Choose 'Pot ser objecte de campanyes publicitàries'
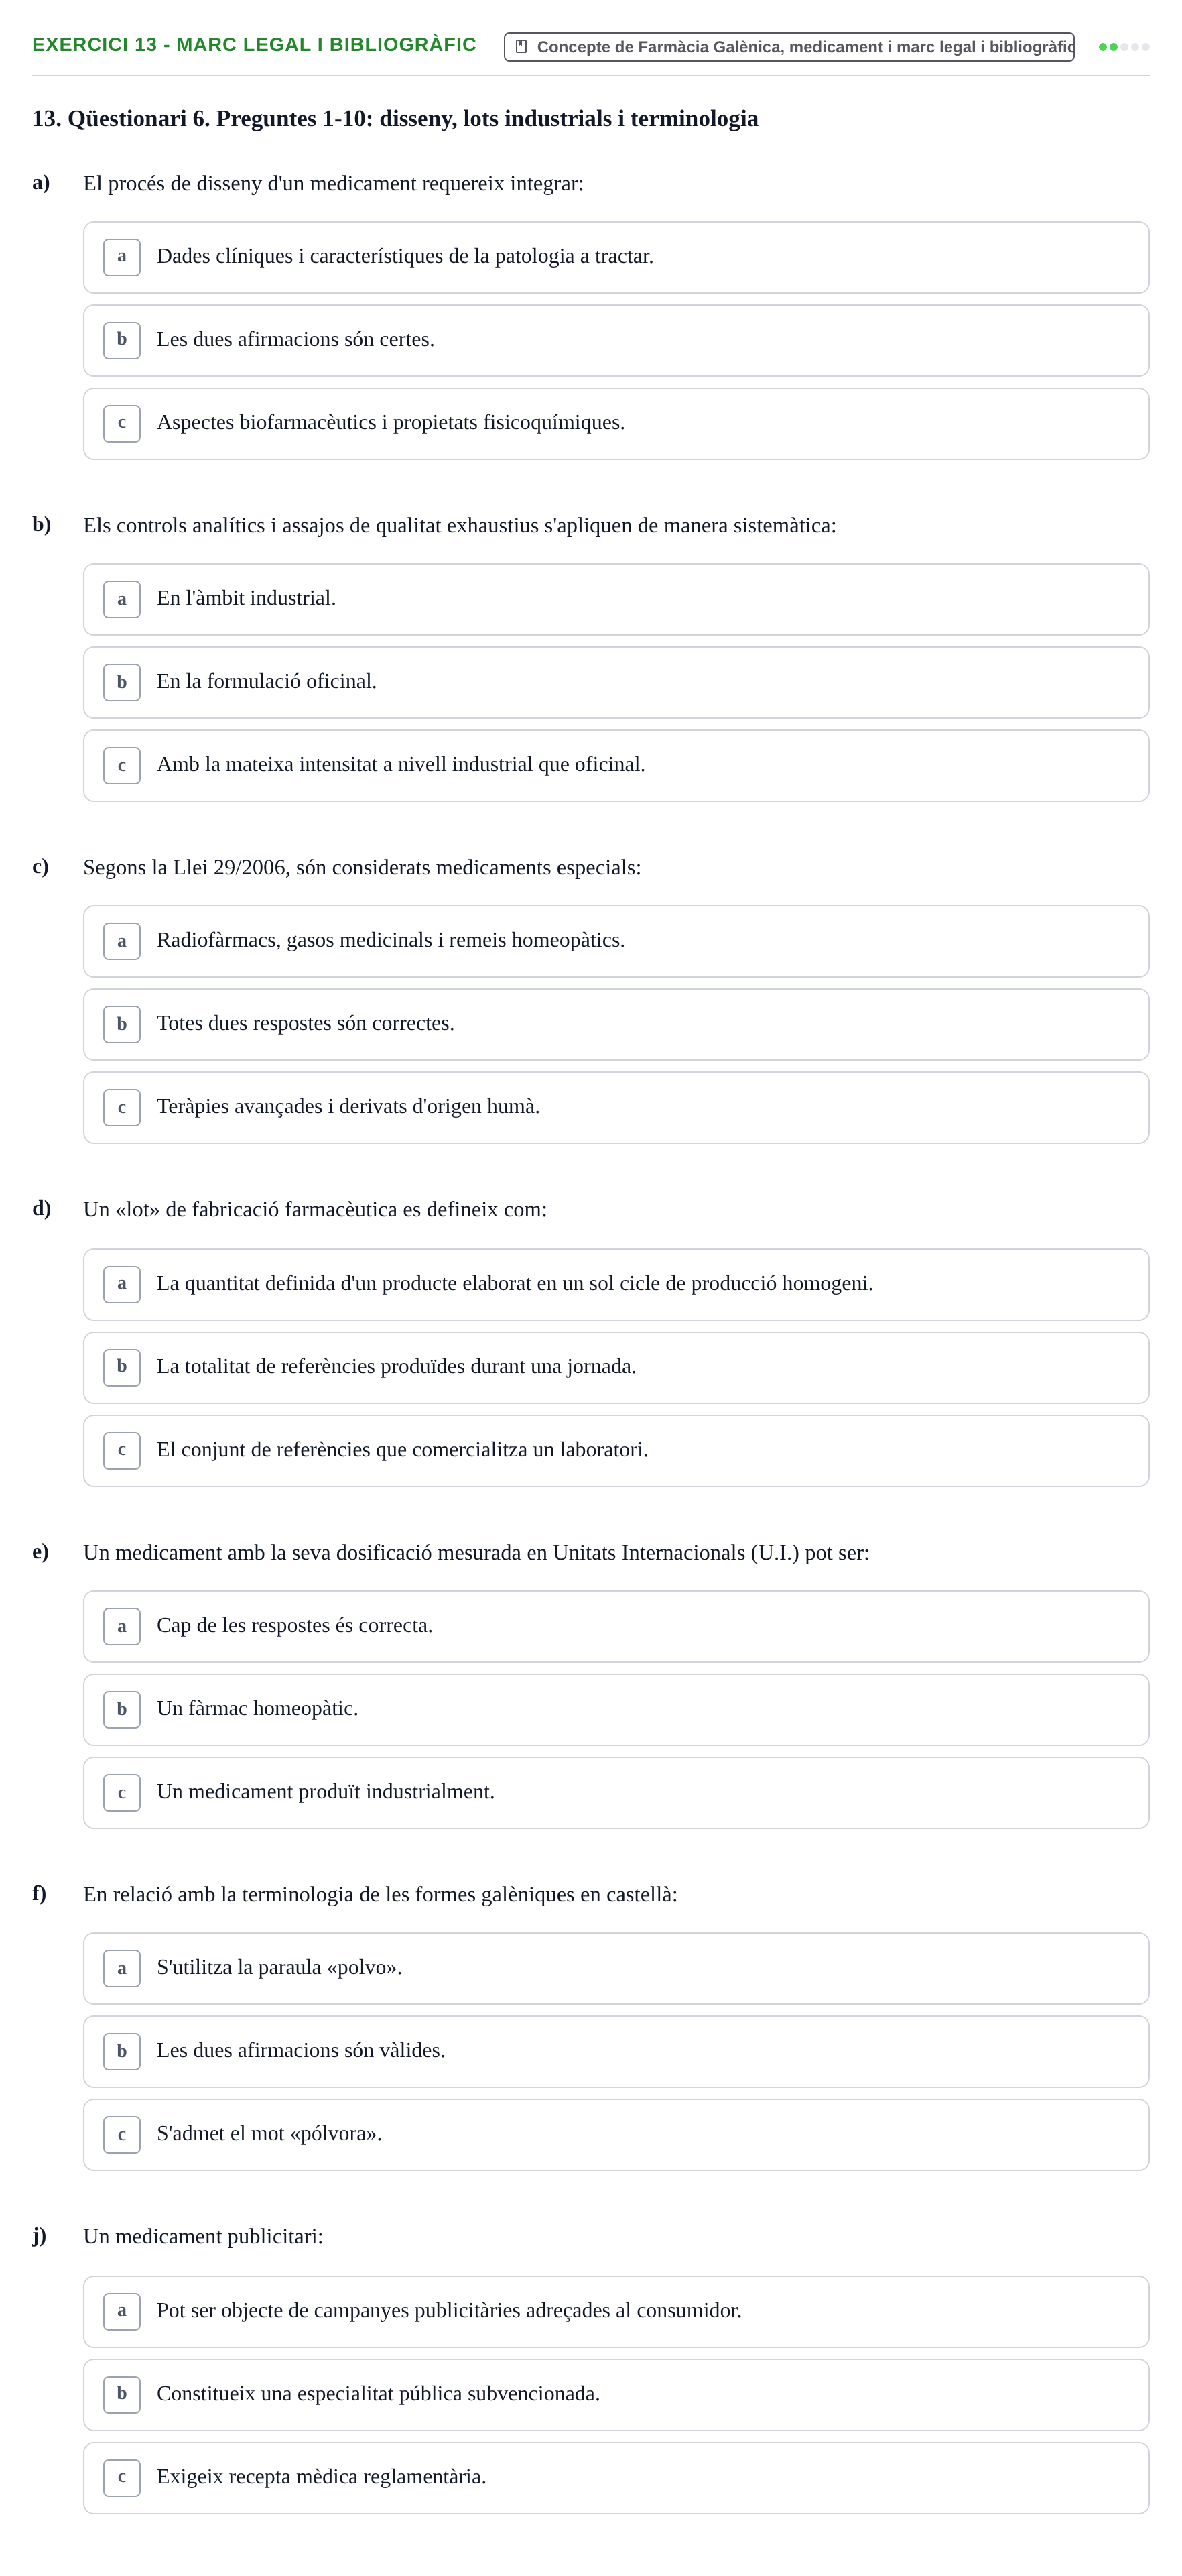1182x2576 pixels. (616, 2311)
